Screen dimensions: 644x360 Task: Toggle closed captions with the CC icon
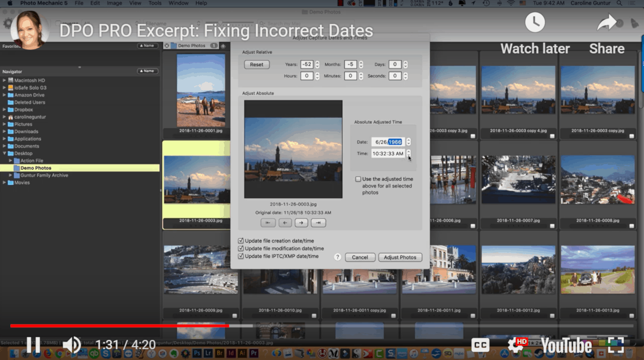tap(480, 345)
